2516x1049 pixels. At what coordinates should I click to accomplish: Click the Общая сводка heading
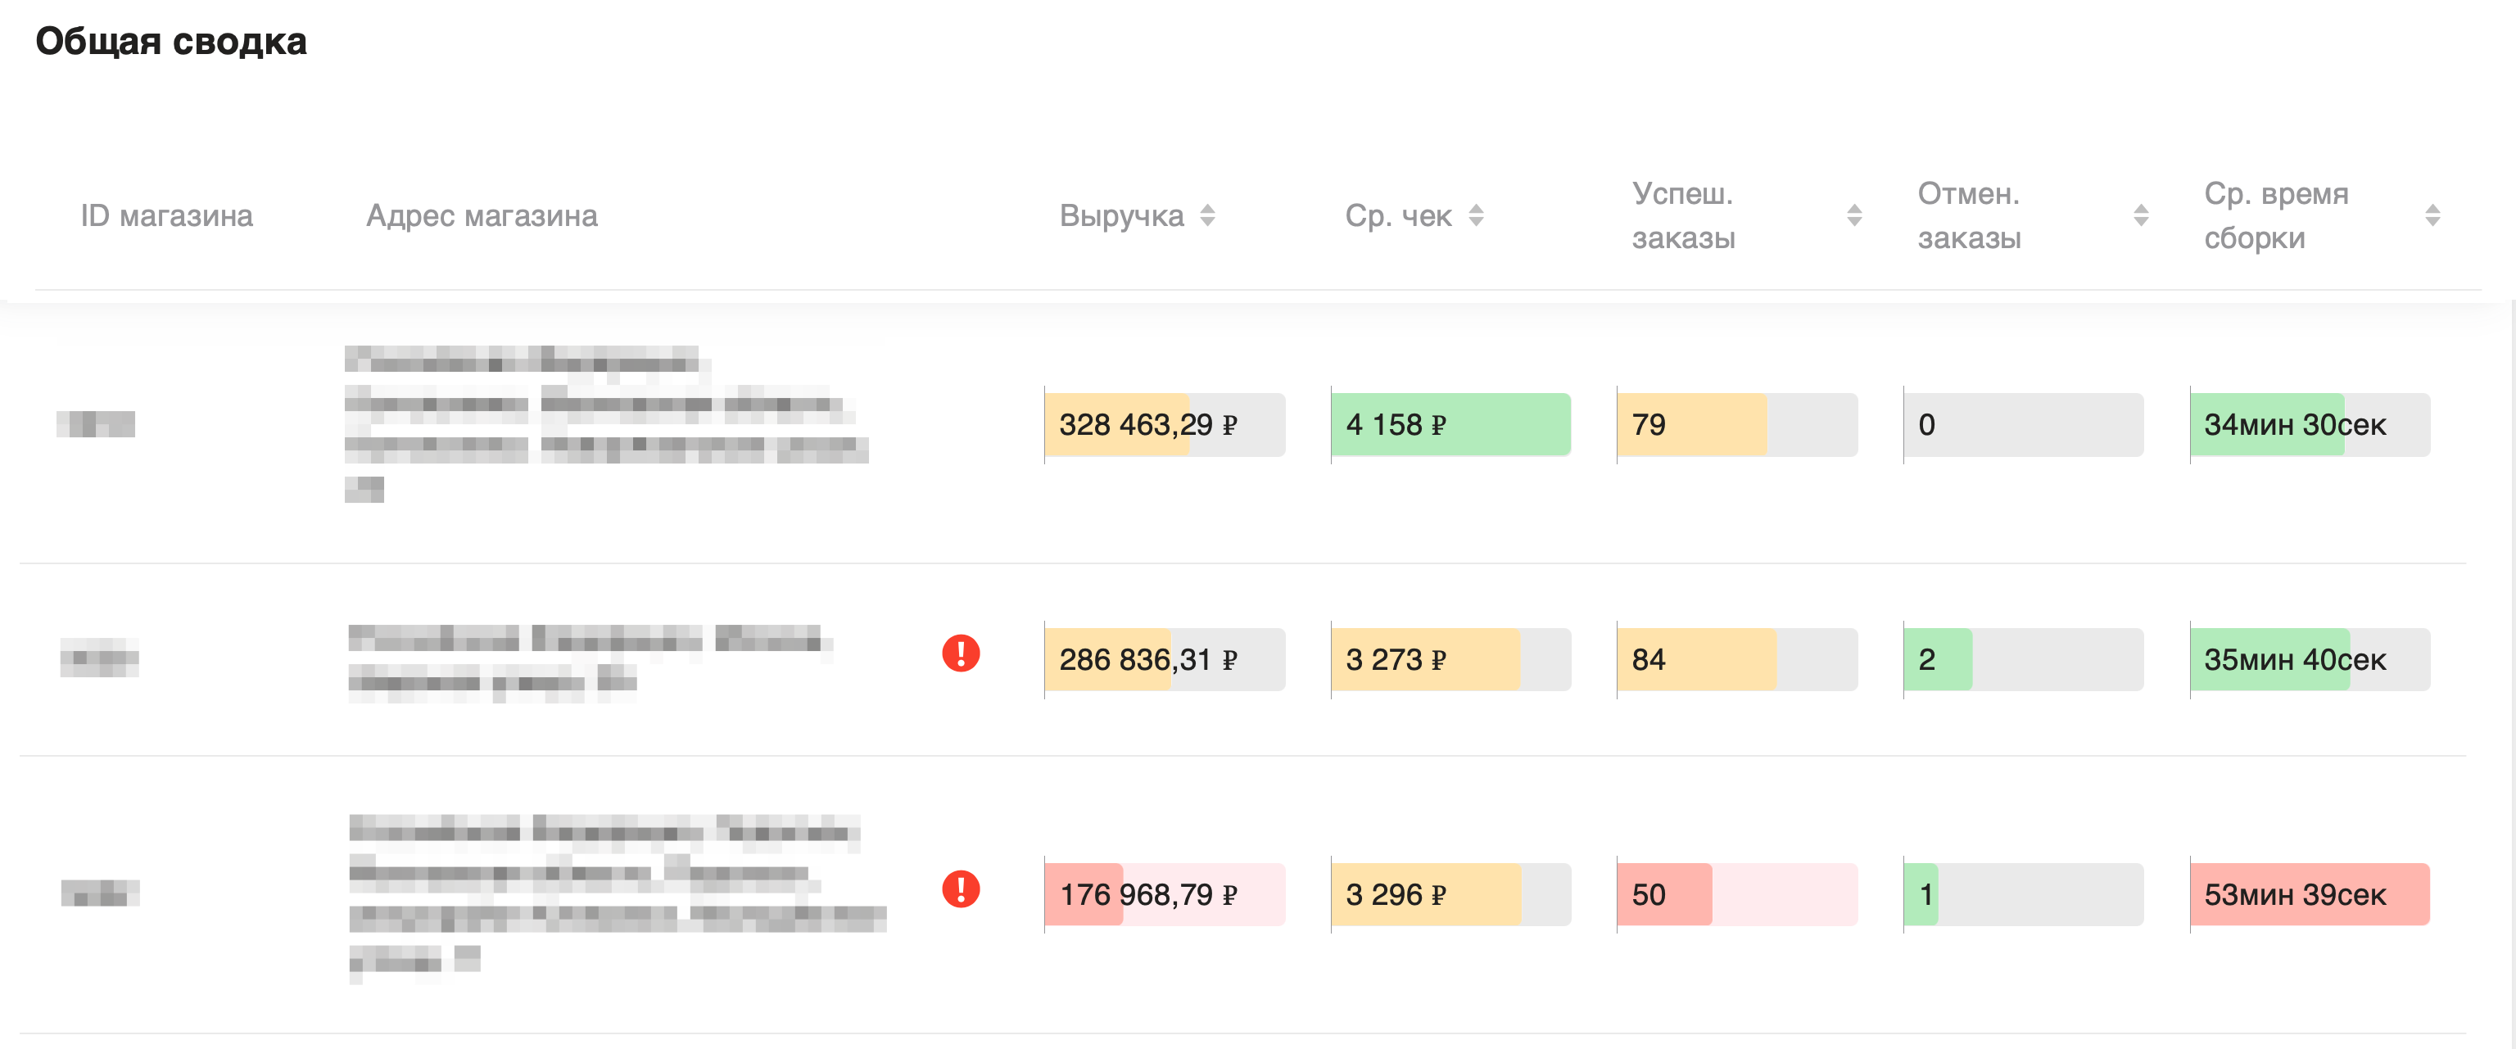171,41
